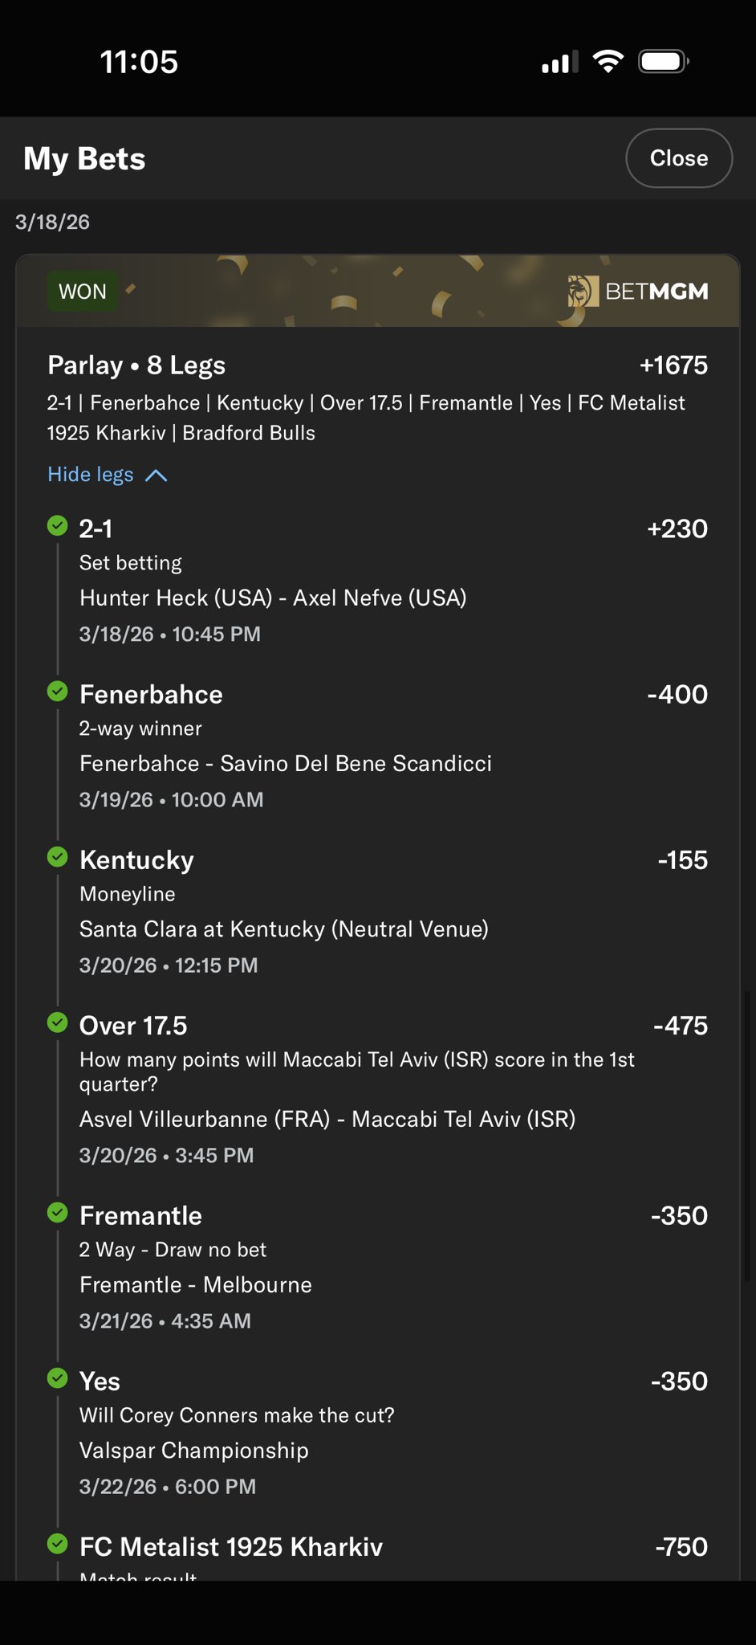The width and height of the screenshot is (756, 1645).
Task: Select the Hunter Heck - Axel Nefve match
Action: pos(273,598)
